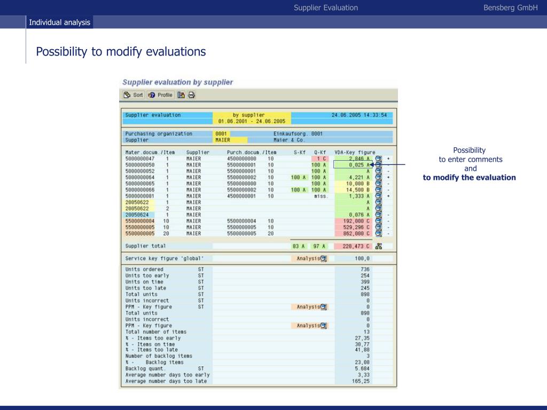Image resolution: width=547 pixels, height=410 pixels.
Task: Select material document 5000000066
Action: 140,190
